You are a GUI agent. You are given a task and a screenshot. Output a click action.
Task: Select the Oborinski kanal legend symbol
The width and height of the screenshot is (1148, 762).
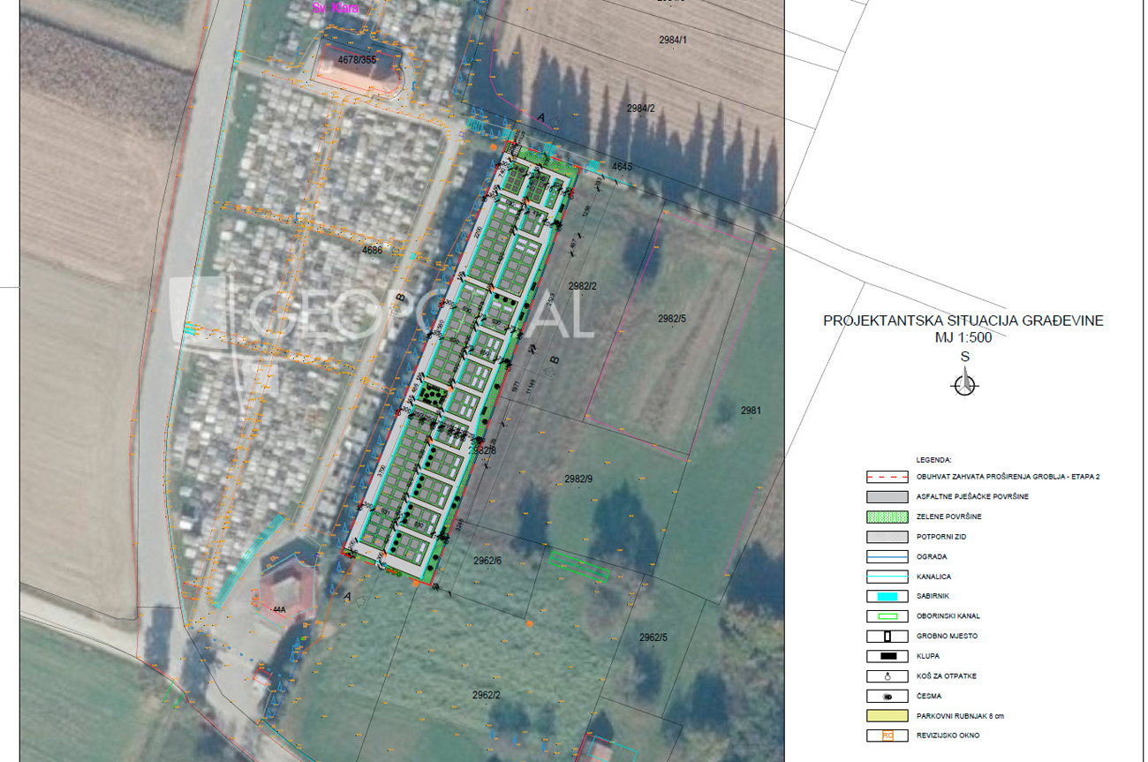point(887,616)
